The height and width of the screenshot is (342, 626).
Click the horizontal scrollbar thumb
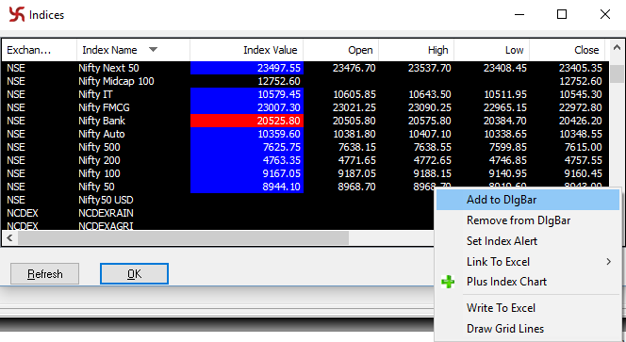click(x=183, y=238)
